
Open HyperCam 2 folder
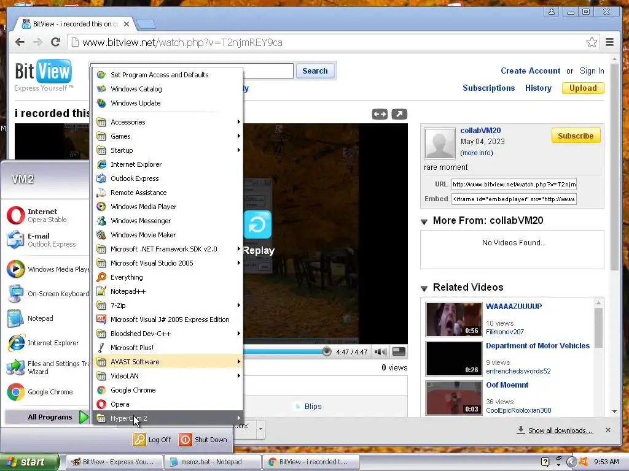tap(168, 418)
